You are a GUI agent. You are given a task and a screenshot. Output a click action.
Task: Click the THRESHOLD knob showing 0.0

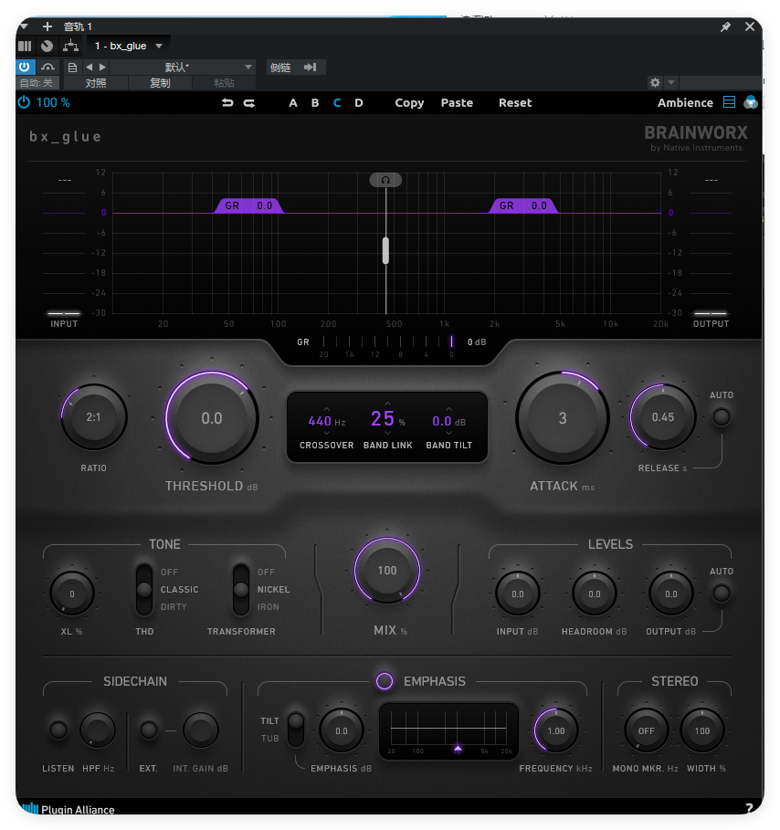212,418
